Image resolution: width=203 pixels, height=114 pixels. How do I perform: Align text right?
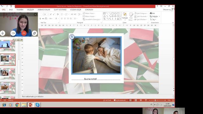coord(68,18)
